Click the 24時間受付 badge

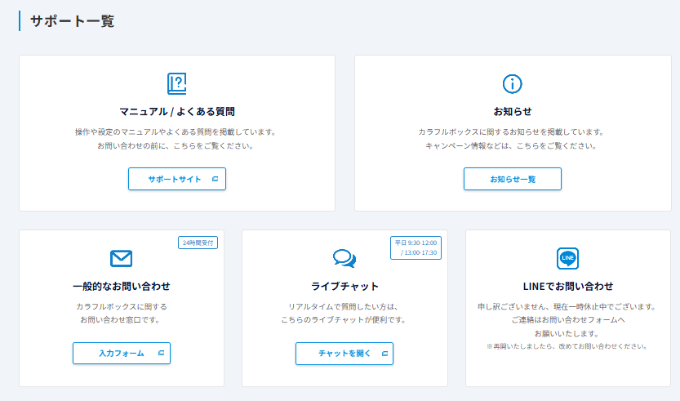pyautogui.click(x=198, y=243)
